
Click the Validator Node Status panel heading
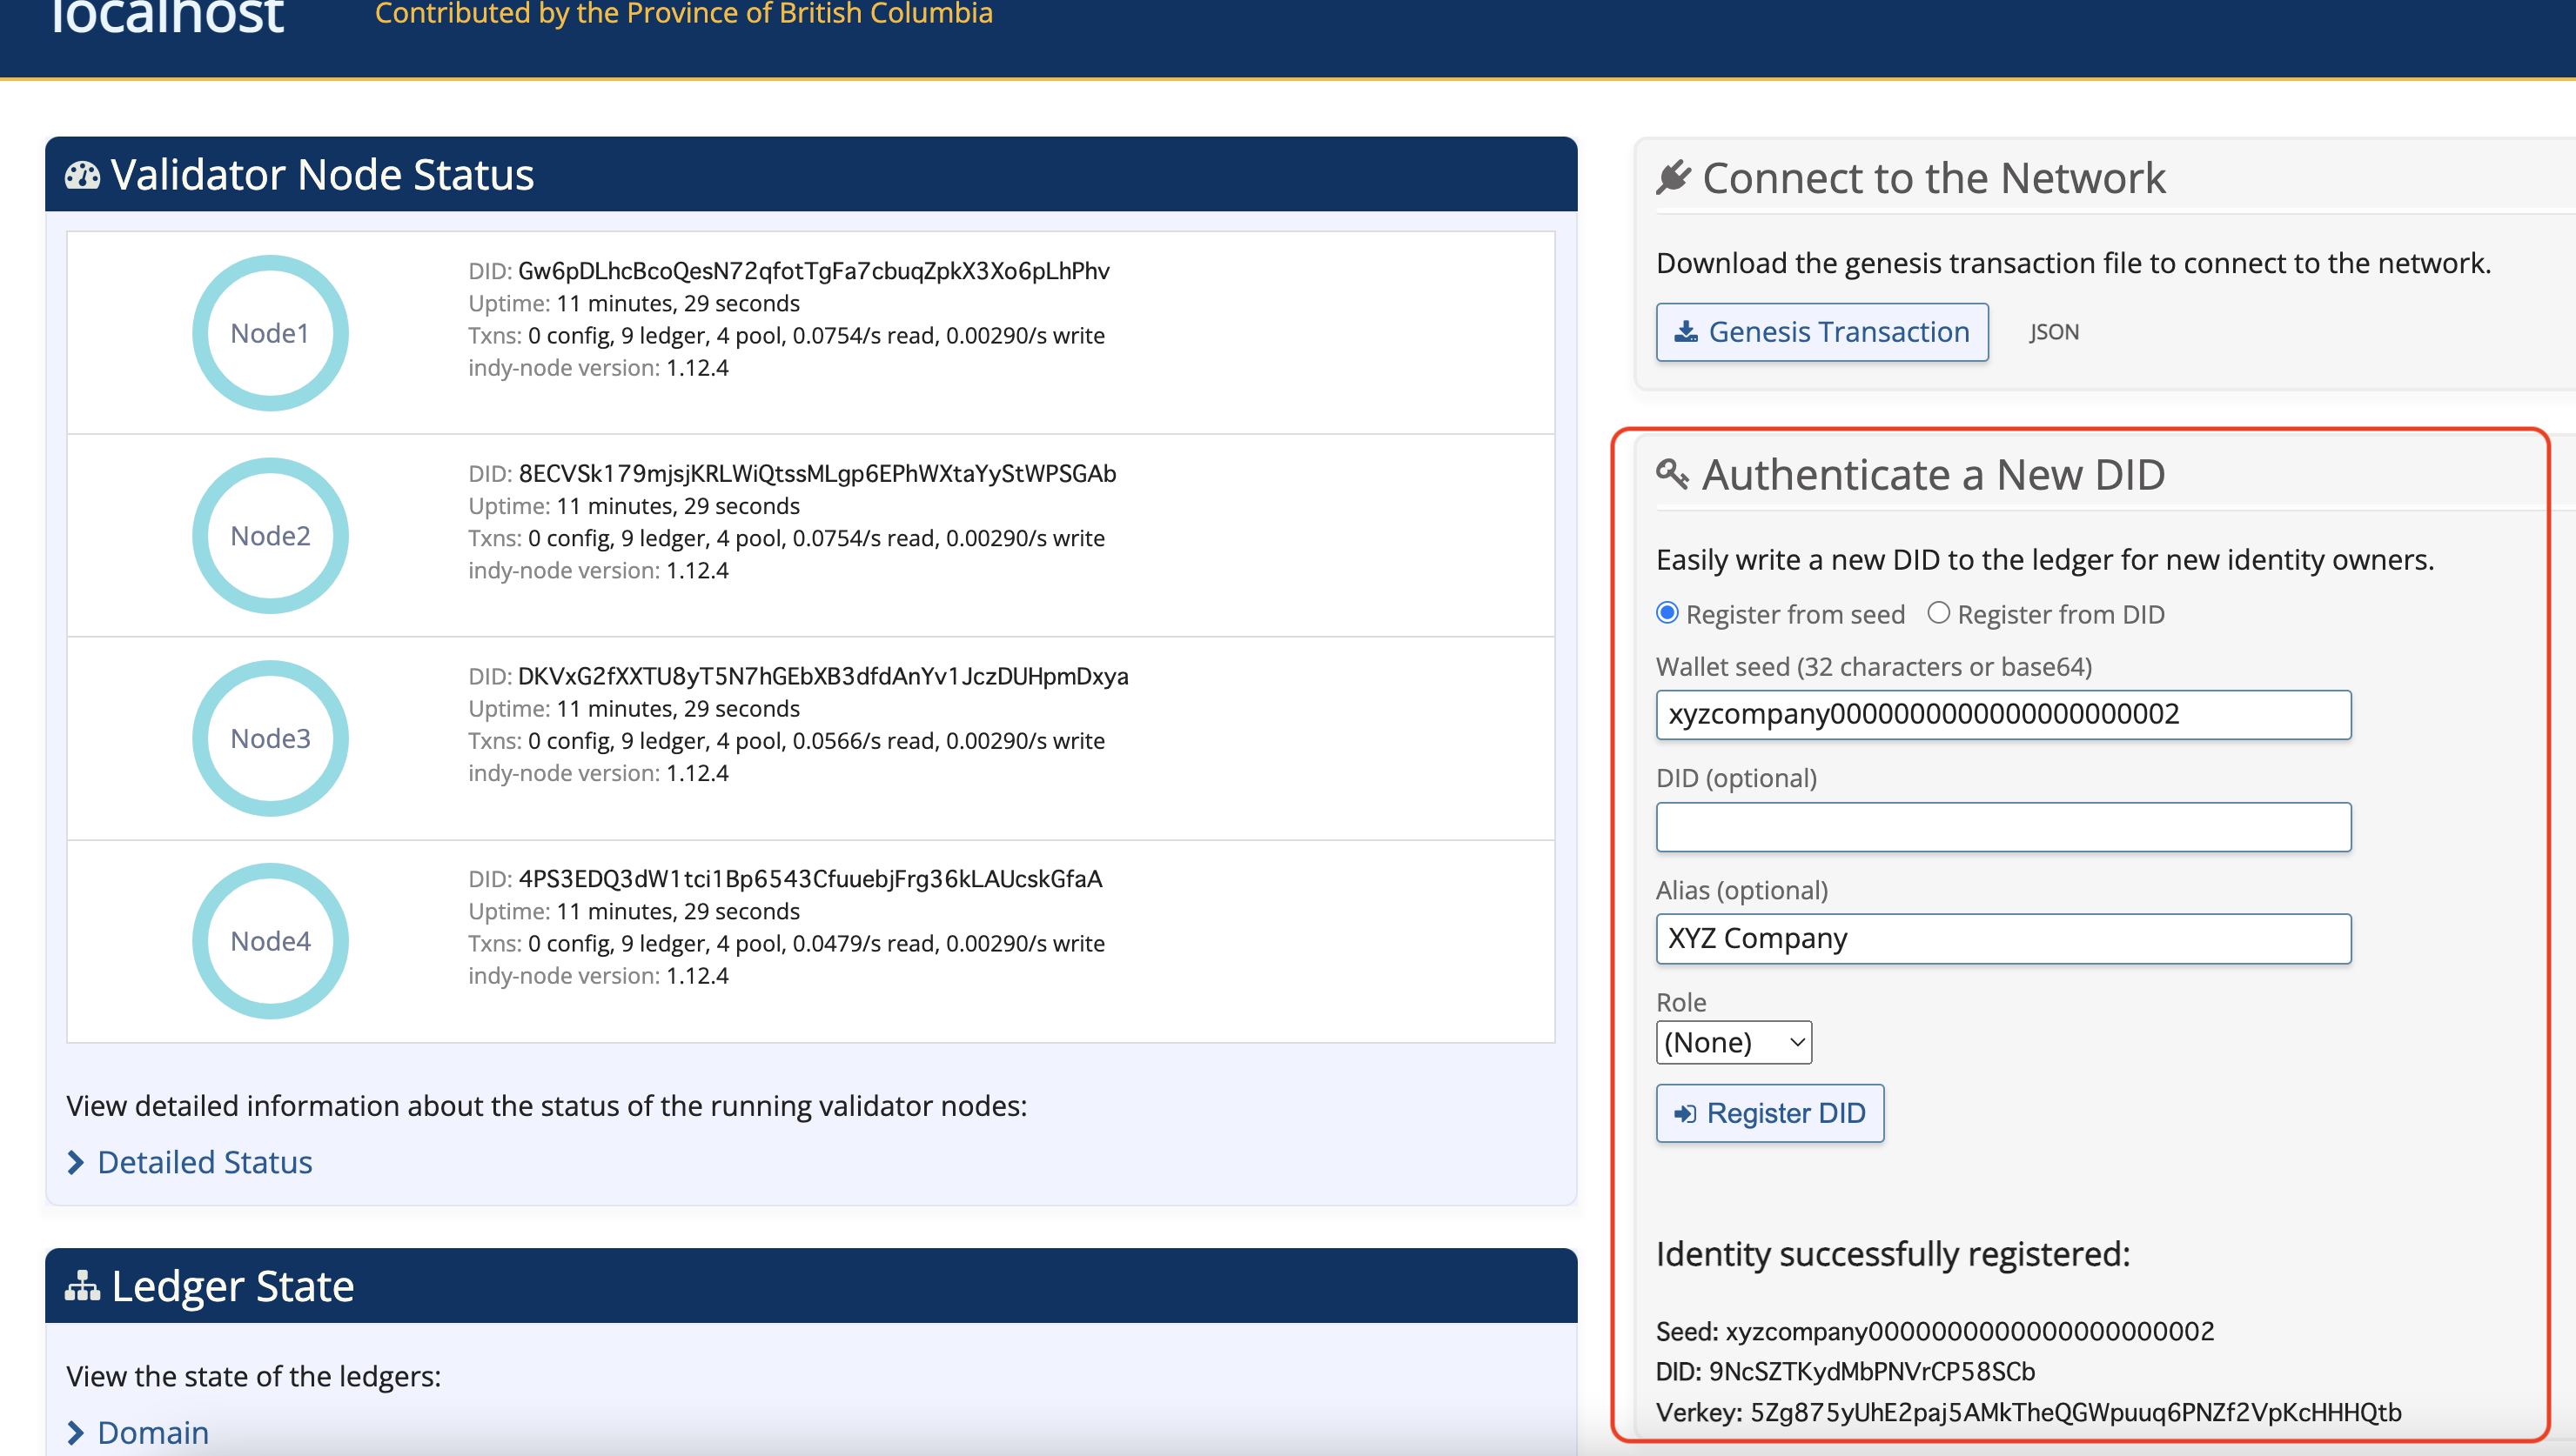[x=322, y=175]
